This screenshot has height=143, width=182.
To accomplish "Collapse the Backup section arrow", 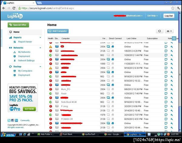I will tap(40, 66).
